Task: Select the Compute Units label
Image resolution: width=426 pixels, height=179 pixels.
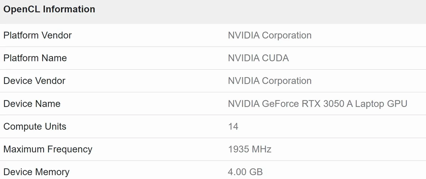Action: pos(35,127)
